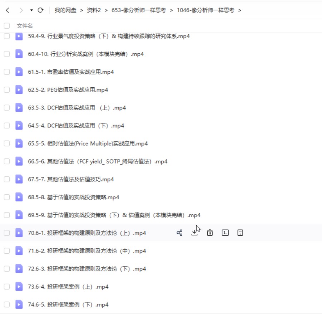Screen dimensions: 322x317
Task: Check the box for 69.5-9 估值案例
Action: [x=7, y=215]
